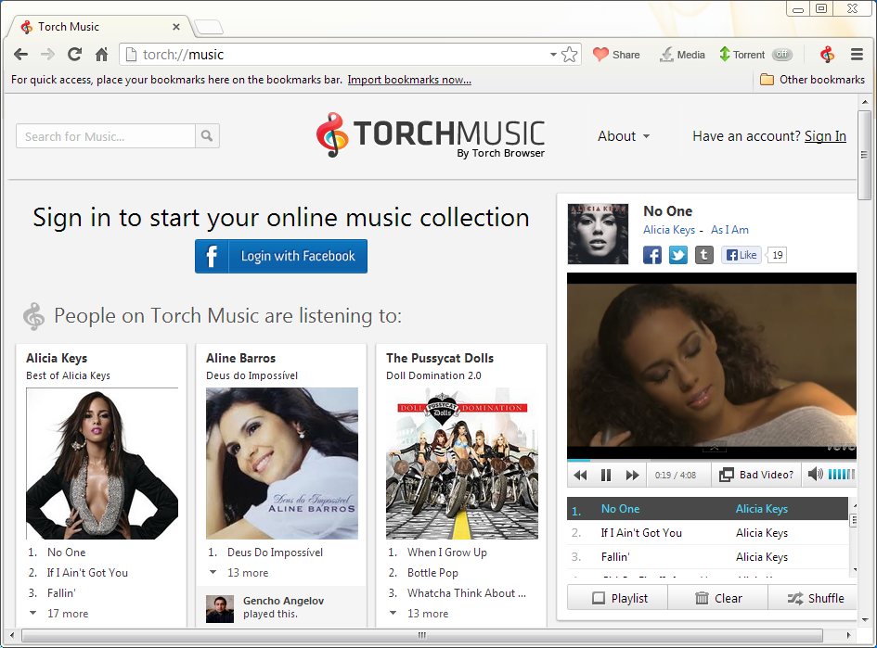
Task: Skip to previous track
Action: [581, 475]
